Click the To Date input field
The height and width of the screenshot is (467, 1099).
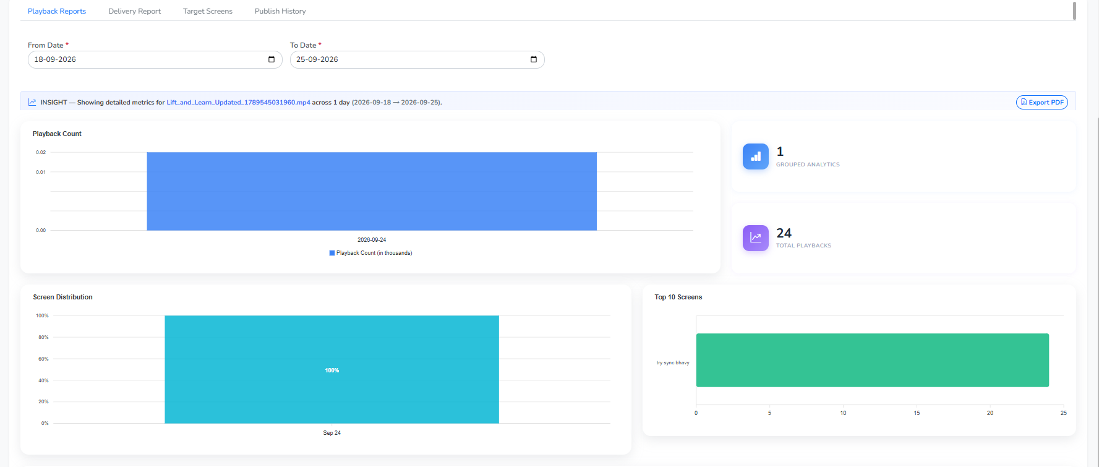[x=417, y=59]
